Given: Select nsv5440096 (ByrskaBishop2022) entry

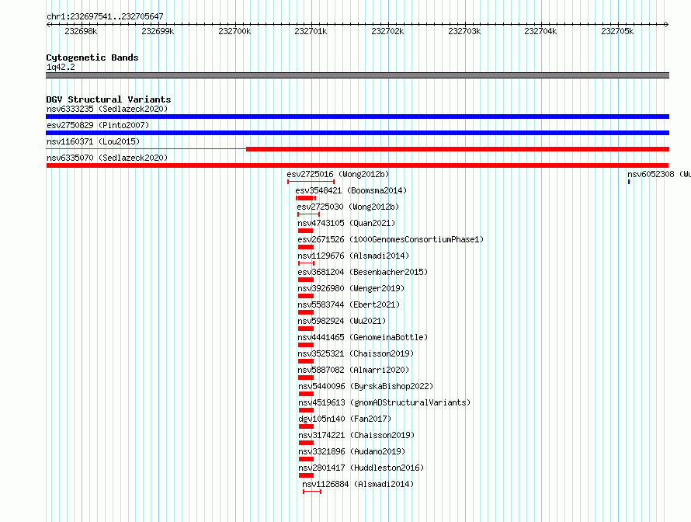Looking at the screenshot, I should click(x=366, y=386).
